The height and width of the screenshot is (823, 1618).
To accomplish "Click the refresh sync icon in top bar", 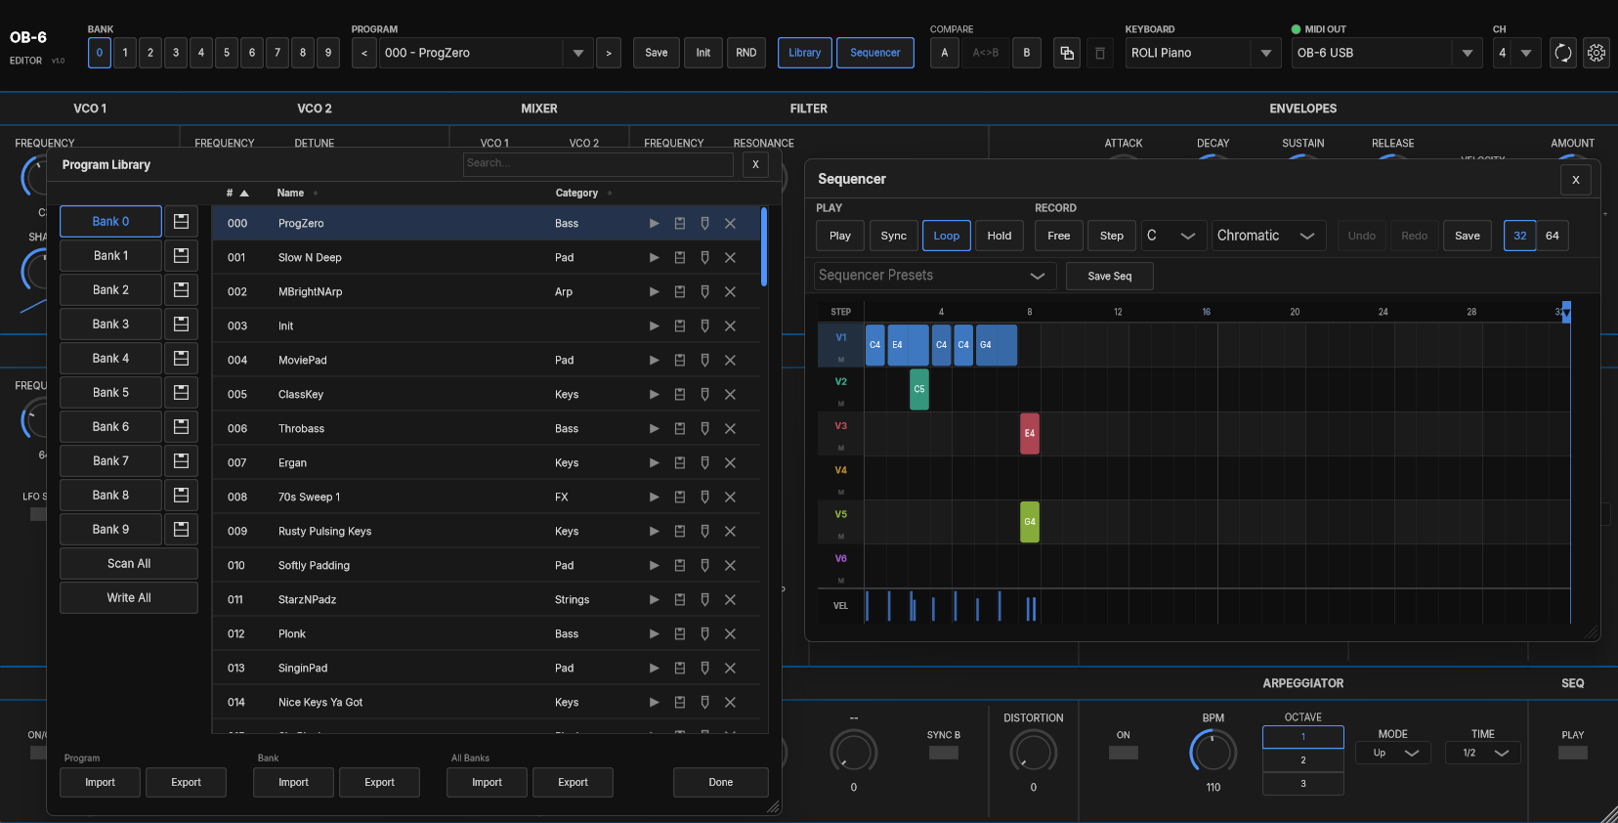I will tap(1563, 53).
